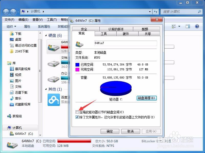The image size is (205, 153).
Task: Open the 图片 library
Action: (x=16, y=81)
